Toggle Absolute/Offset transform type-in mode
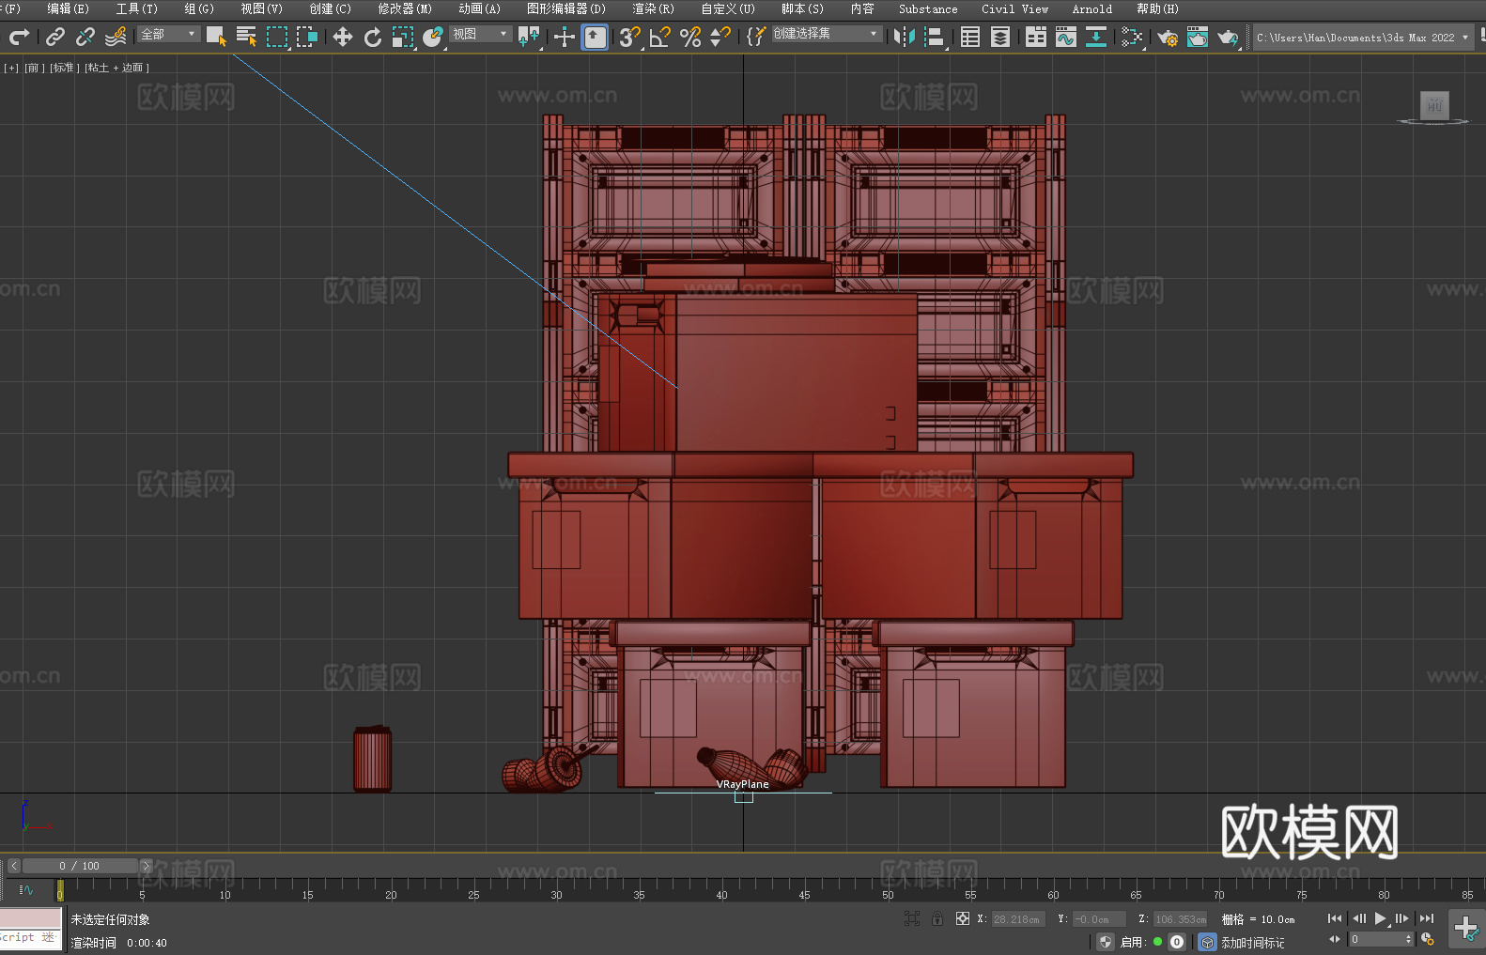This screenshot has height=955, width=1486. 963,919
